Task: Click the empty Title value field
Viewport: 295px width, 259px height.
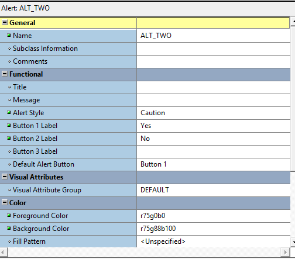Action: [214, 87]
